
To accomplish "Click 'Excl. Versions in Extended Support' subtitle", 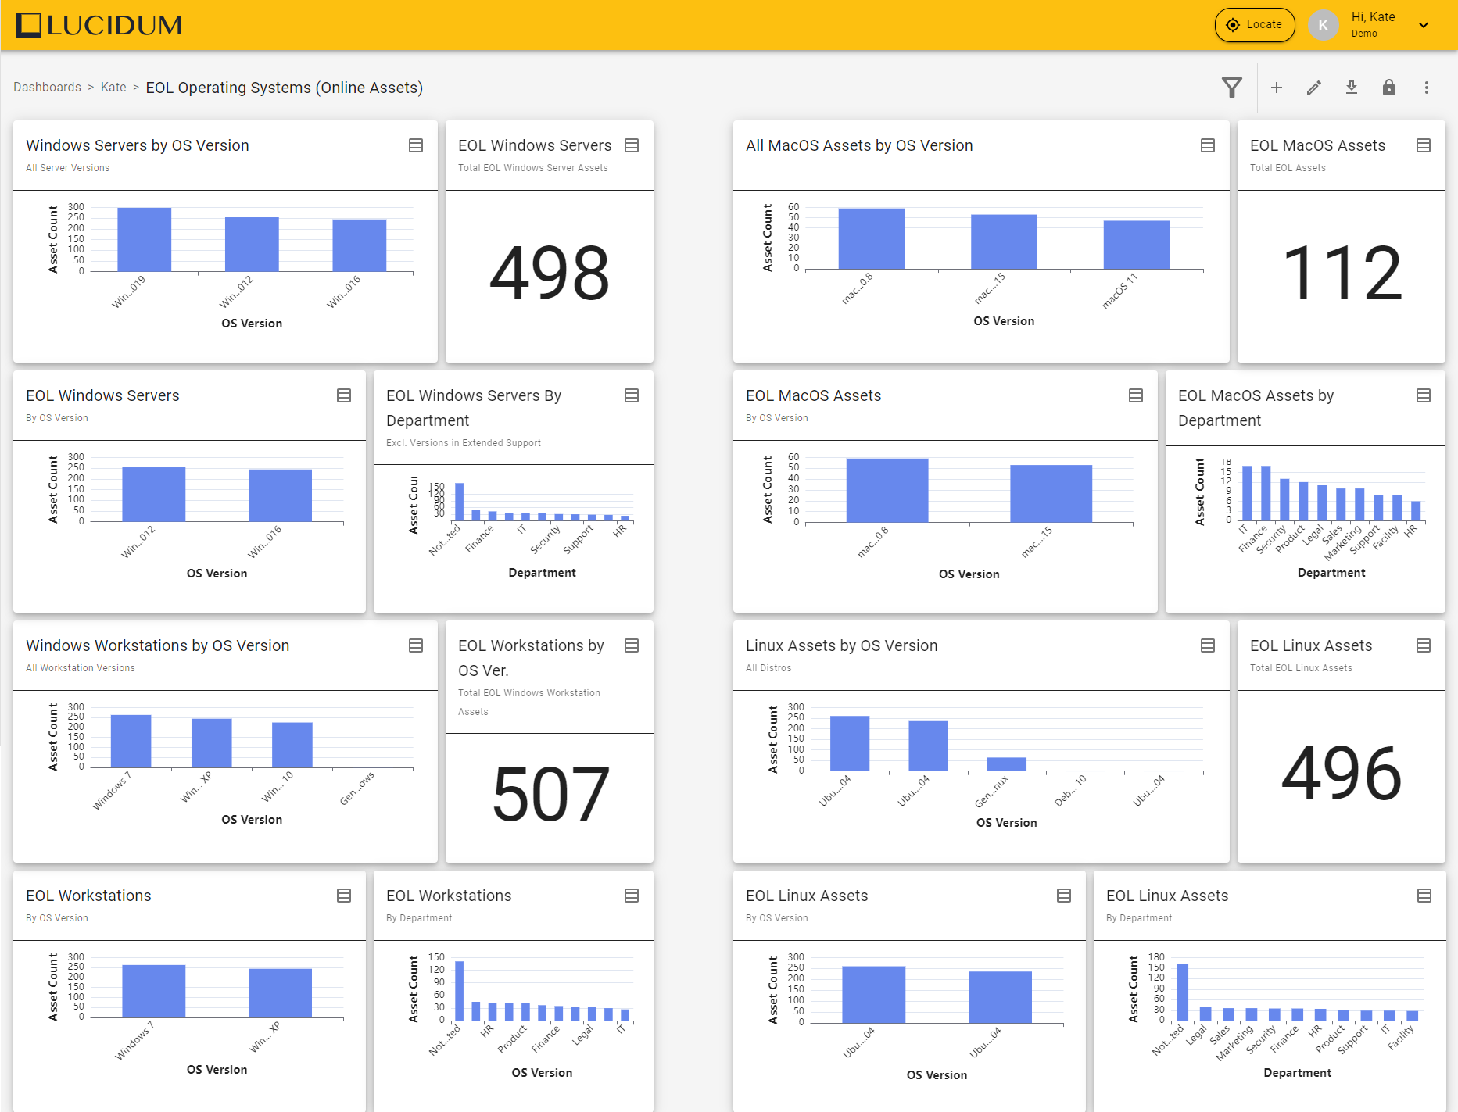I will coord(464,443).
